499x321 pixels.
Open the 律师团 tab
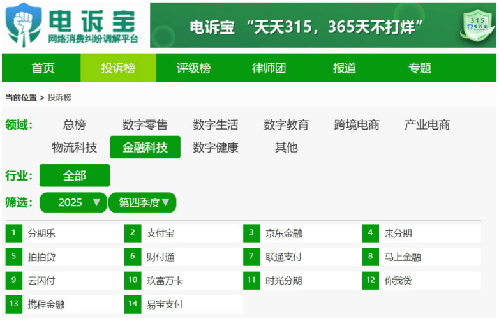tap(269, 68)
